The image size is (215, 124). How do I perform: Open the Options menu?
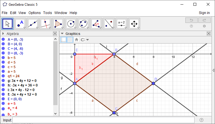35,13
